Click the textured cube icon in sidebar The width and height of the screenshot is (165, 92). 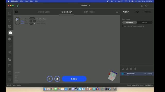10,39
